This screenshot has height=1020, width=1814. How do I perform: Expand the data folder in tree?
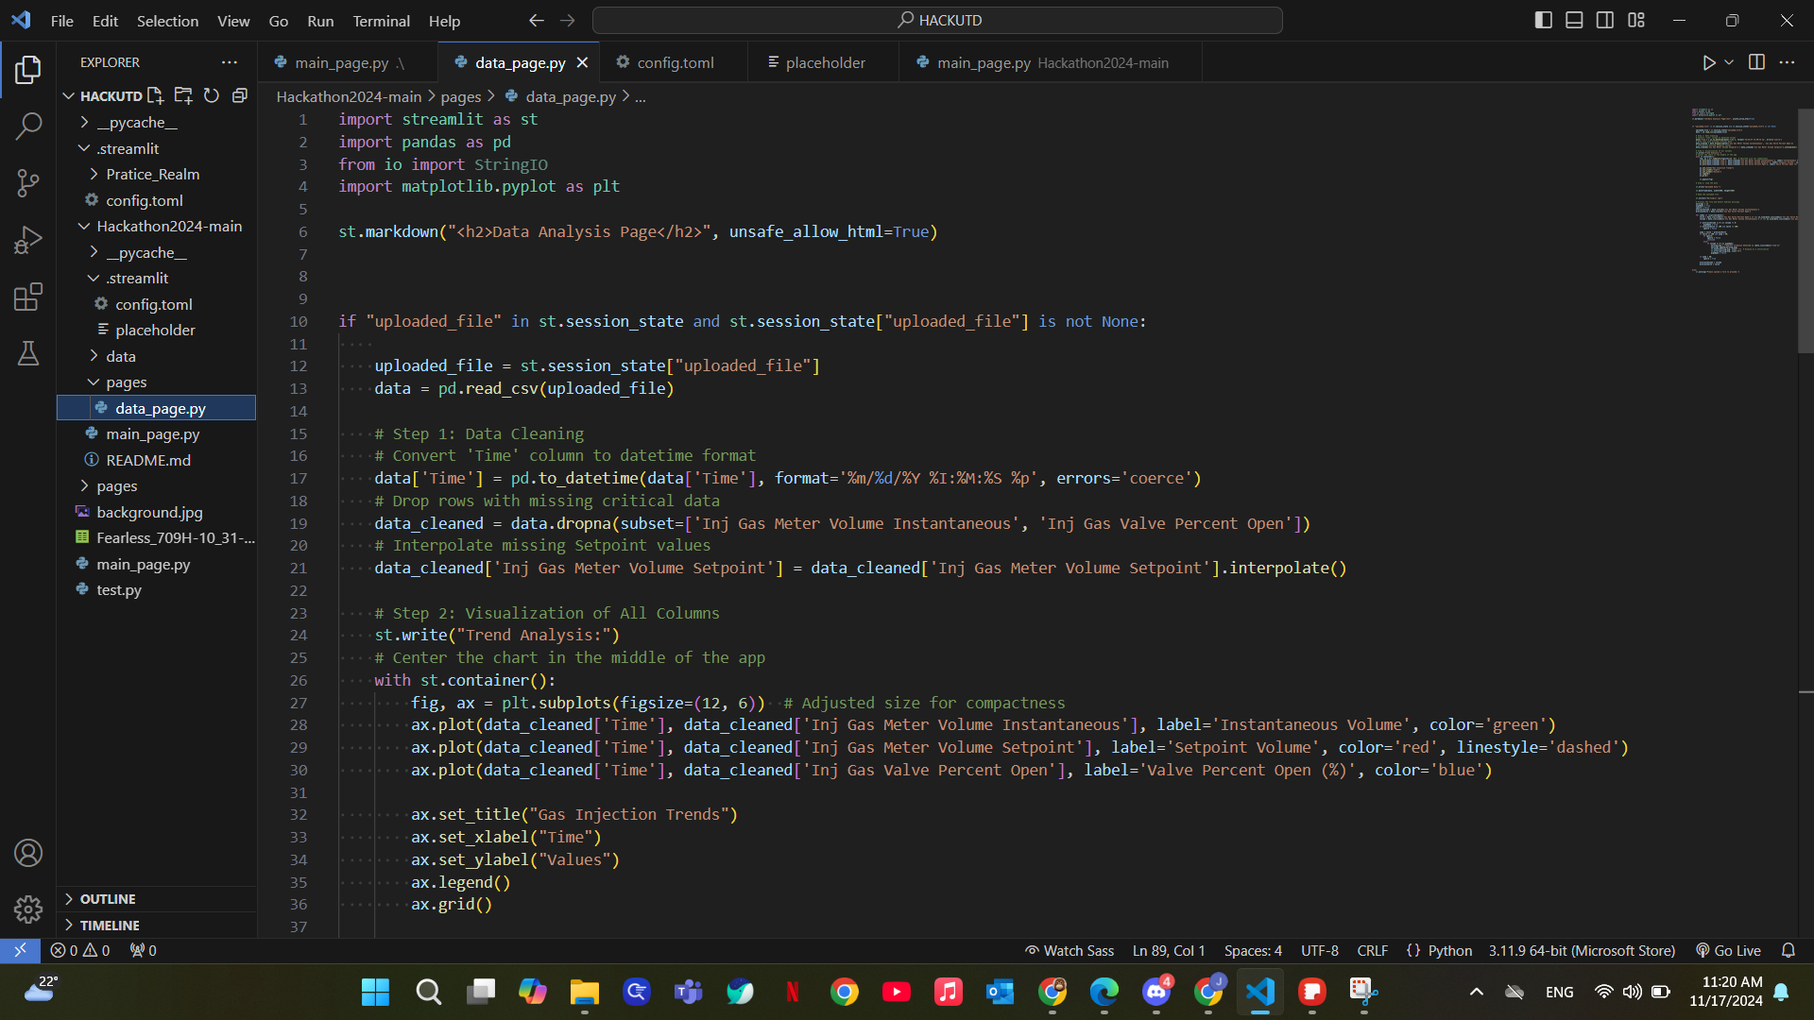click(x=121, y=356)
